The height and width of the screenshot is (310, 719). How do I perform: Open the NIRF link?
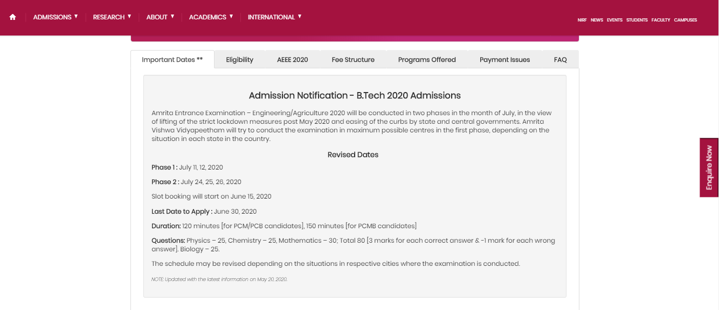point(582,20)
